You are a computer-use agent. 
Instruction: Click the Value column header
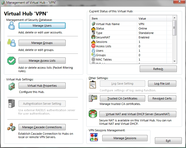click(x=152, y=19)
